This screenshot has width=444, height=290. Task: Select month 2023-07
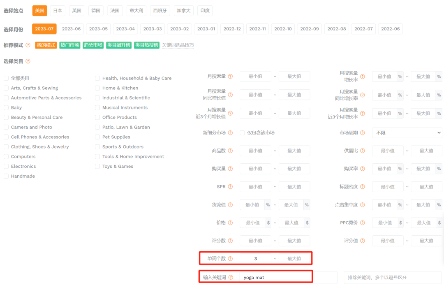44,29
